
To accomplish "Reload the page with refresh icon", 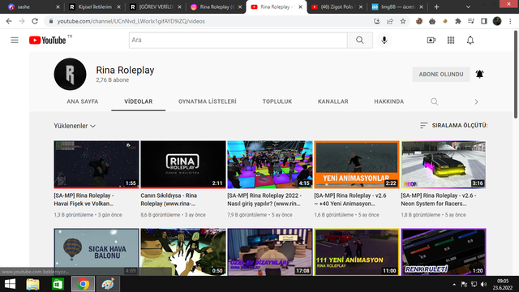I will 35,21.
